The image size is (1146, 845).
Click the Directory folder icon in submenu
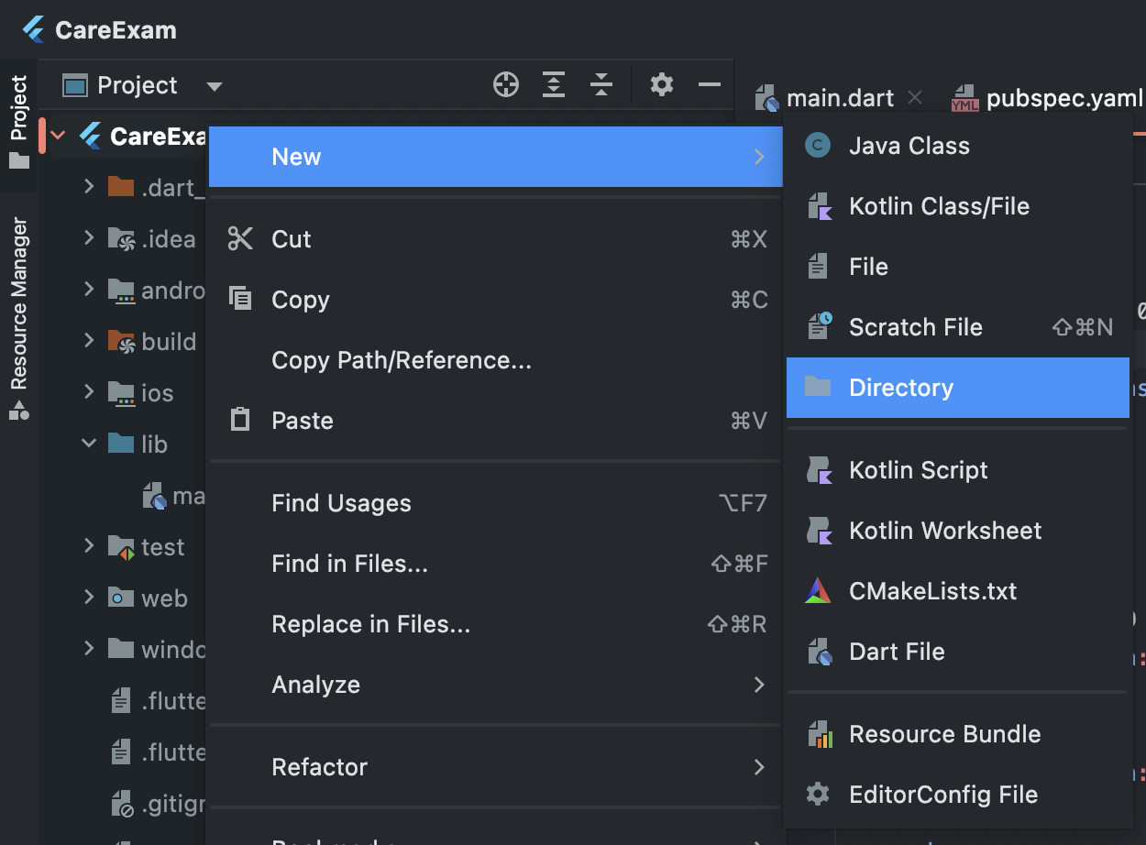tap(818, 388)
